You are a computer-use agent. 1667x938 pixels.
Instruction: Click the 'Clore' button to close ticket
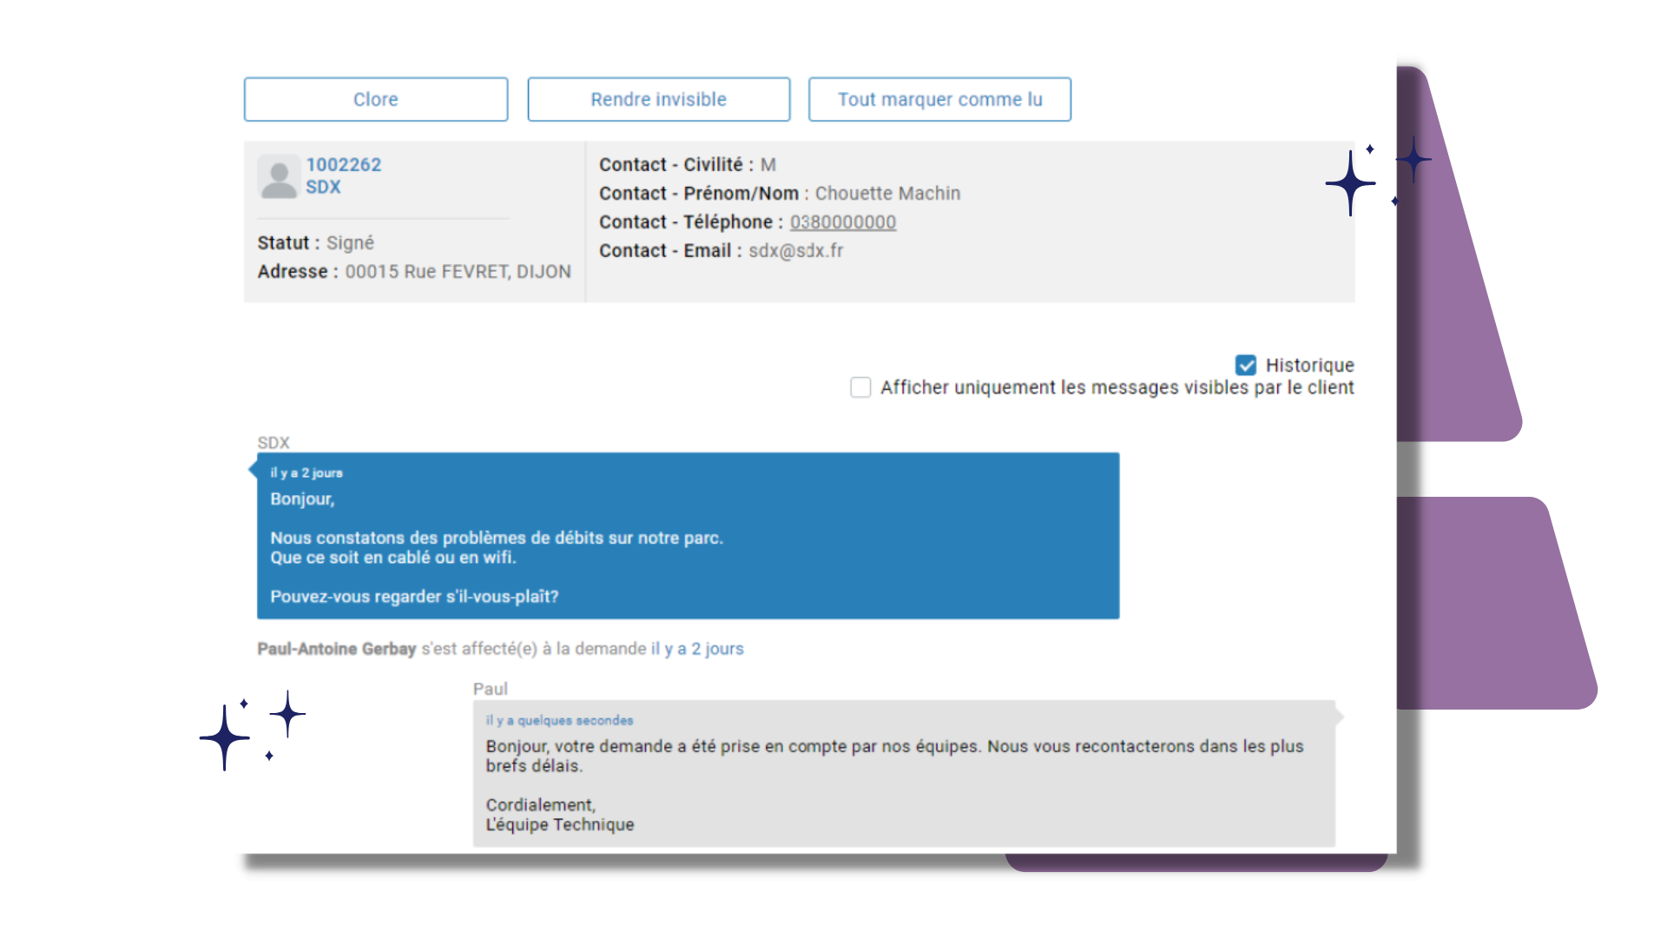coord(374,100)
